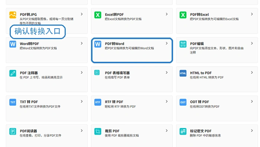
Task: Click description 使用 PDF 裁剪器裁剪文档
Action: (122, 135)
